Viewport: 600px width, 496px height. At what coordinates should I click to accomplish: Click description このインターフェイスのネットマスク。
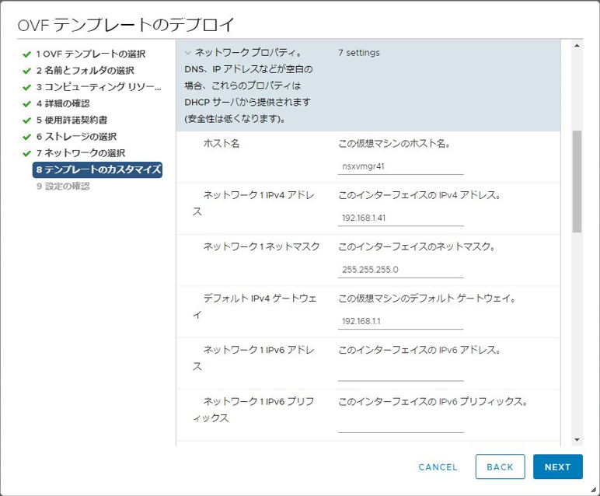point(417,247)
